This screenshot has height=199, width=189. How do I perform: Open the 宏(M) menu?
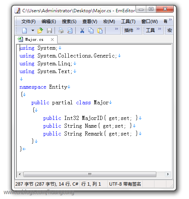point(109,22)
